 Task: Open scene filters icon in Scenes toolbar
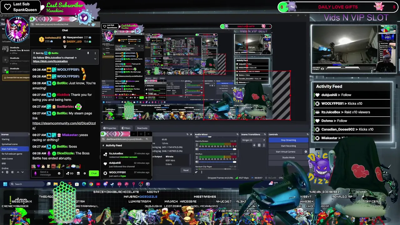click(12, 172)
